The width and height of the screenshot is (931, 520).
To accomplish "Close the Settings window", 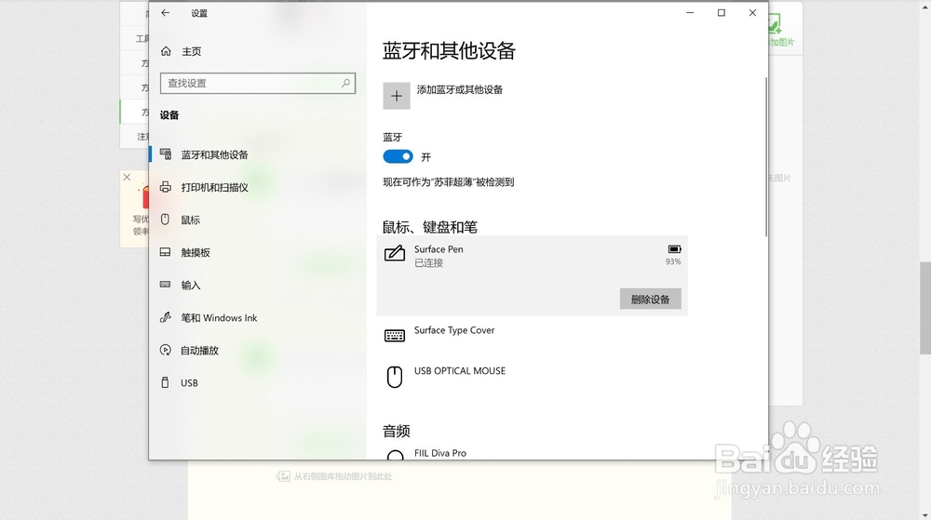I will 752,12.
